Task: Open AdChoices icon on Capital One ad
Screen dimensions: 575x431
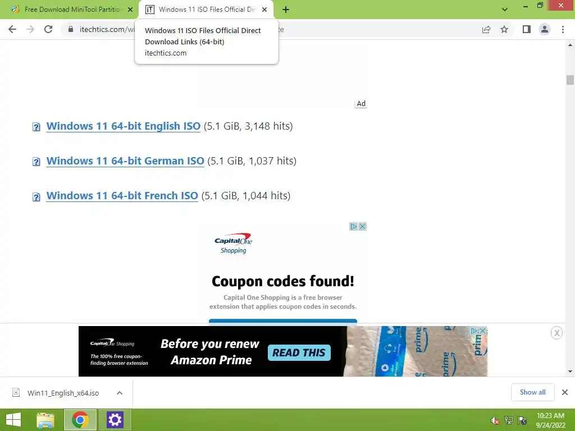Action: [x=353, y=227]
